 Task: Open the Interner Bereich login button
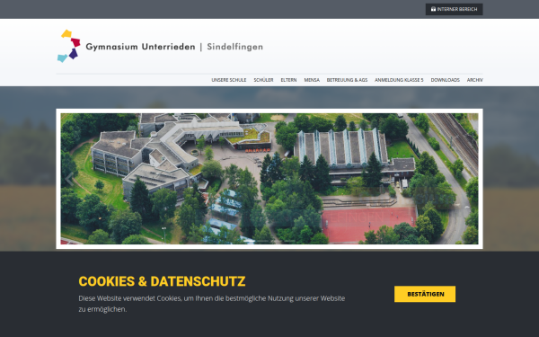454,9
